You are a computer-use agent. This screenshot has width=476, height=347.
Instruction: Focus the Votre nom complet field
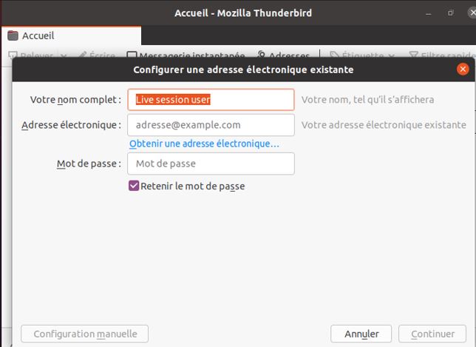point(211,100)
